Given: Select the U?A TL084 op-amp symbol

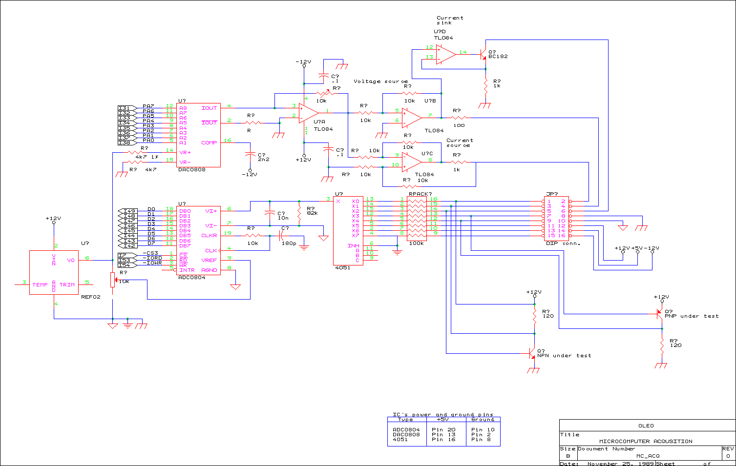Looking at the screenshot, I should 309,113.
